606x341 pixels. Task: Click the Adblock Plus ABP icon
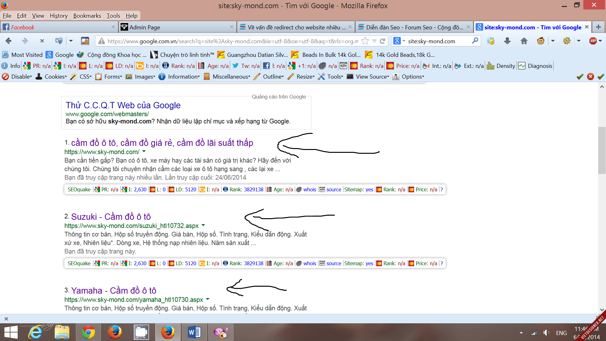point(593,41)
